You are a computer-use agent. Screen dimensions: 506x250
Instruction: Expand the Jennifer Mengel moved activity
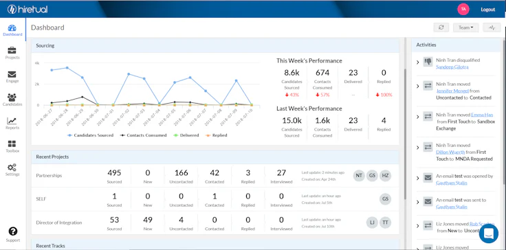coord(417,86)
